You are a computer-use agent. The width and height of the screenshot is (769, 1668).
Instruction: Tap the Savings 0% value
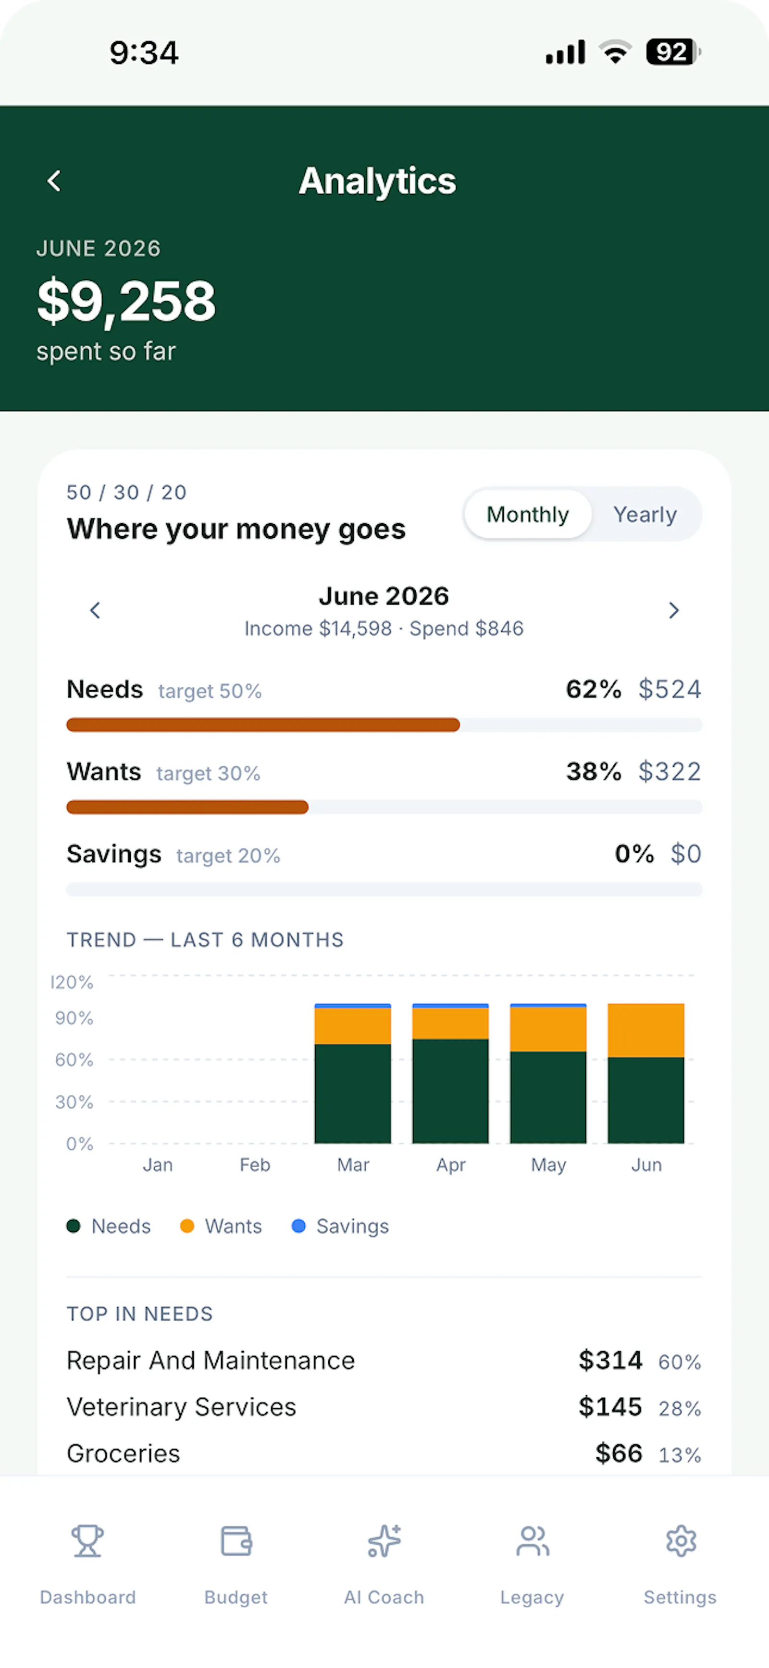click(x=634, y=853)
